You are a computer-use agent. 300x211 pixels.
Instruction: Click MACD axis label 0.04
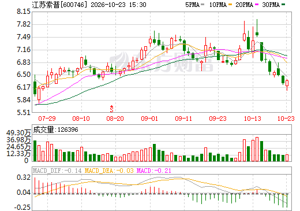click(24, 193)
